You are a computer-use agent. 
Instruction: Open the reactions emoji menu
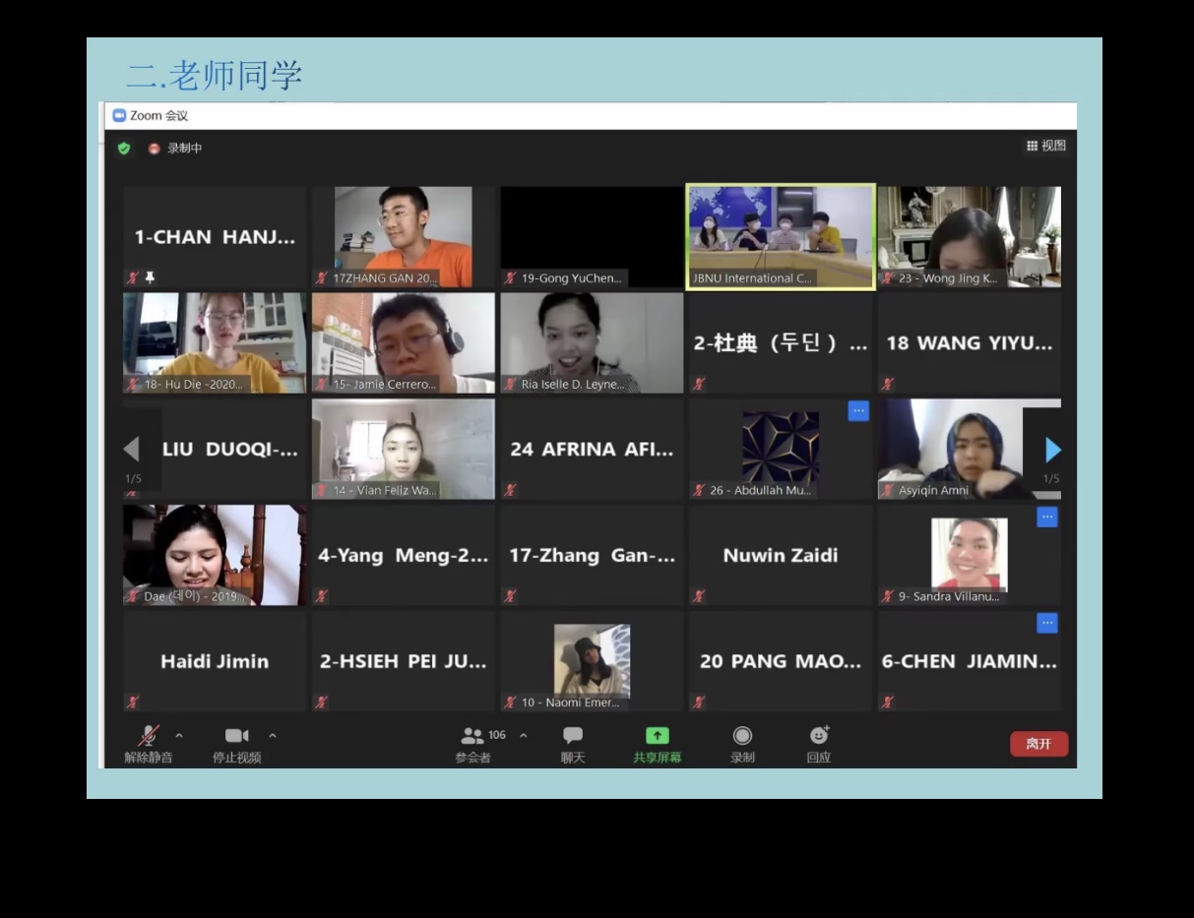pyautogui.click(x=818, y=736)
